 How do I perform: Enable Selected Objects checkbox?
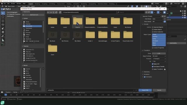click(x=153, y=27)
